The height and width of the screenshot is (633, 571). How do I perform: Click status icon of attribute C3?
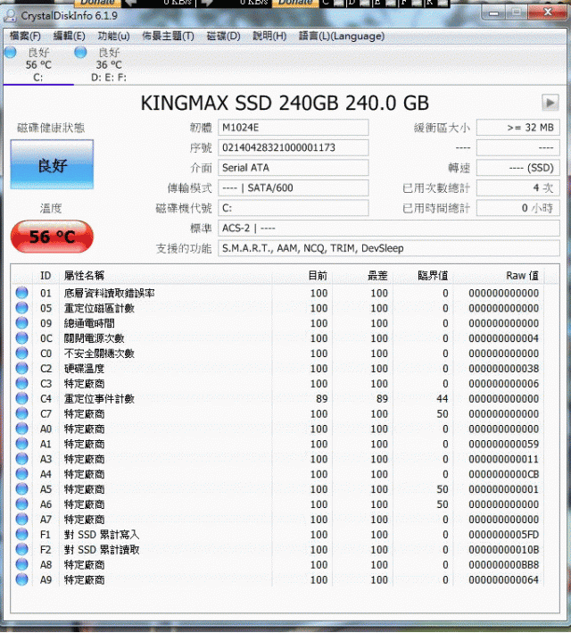[21, 383]
